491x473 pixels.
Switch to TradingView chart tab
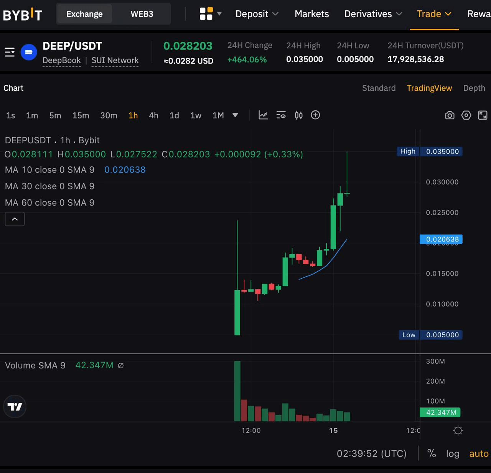[429, 88]
